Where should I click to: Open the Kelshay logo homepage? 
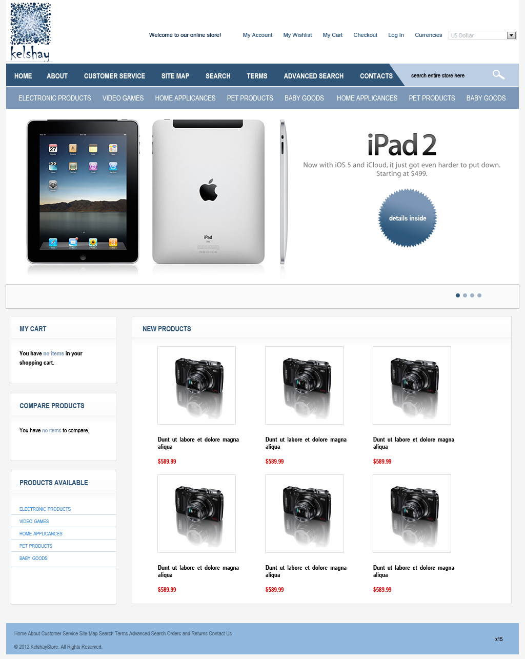[x=31, y=32]
